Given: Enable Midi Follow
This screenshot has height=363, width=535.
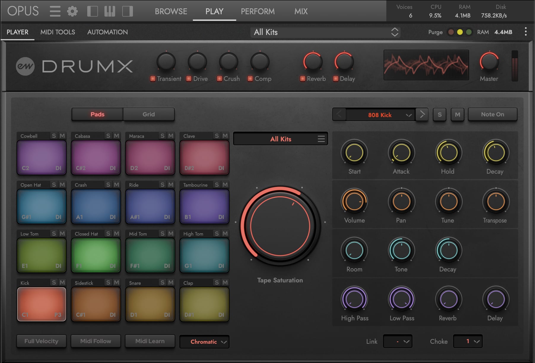Looking at the screenshot, I should click(96, 341).
